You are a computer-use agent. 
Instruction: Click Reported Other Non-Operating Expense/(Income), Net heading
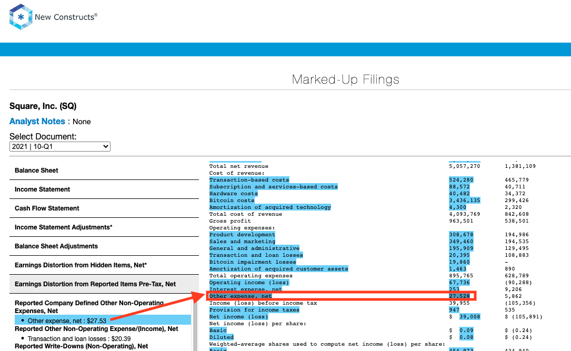[x=96, y=329]
